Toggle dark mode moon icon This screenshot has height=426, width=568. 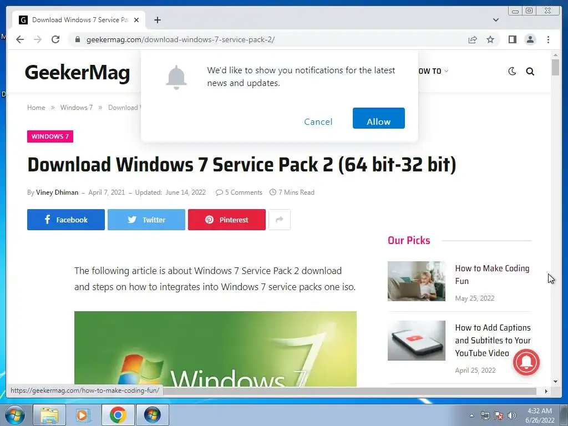[x=512, y=72]
